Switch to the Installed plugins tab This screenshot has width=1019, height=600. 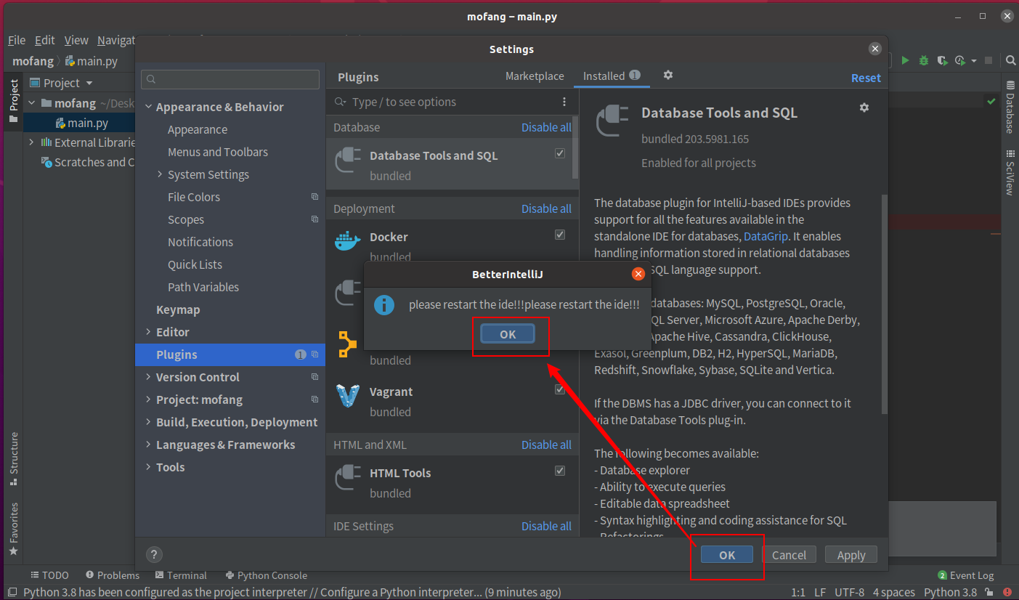point(612,76)
